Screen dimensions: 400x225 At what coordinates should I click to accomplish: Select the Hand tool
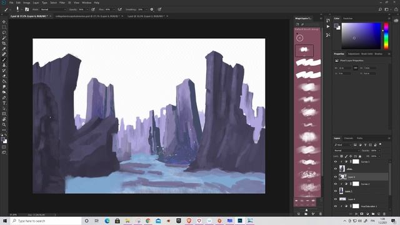pos(4,119)
